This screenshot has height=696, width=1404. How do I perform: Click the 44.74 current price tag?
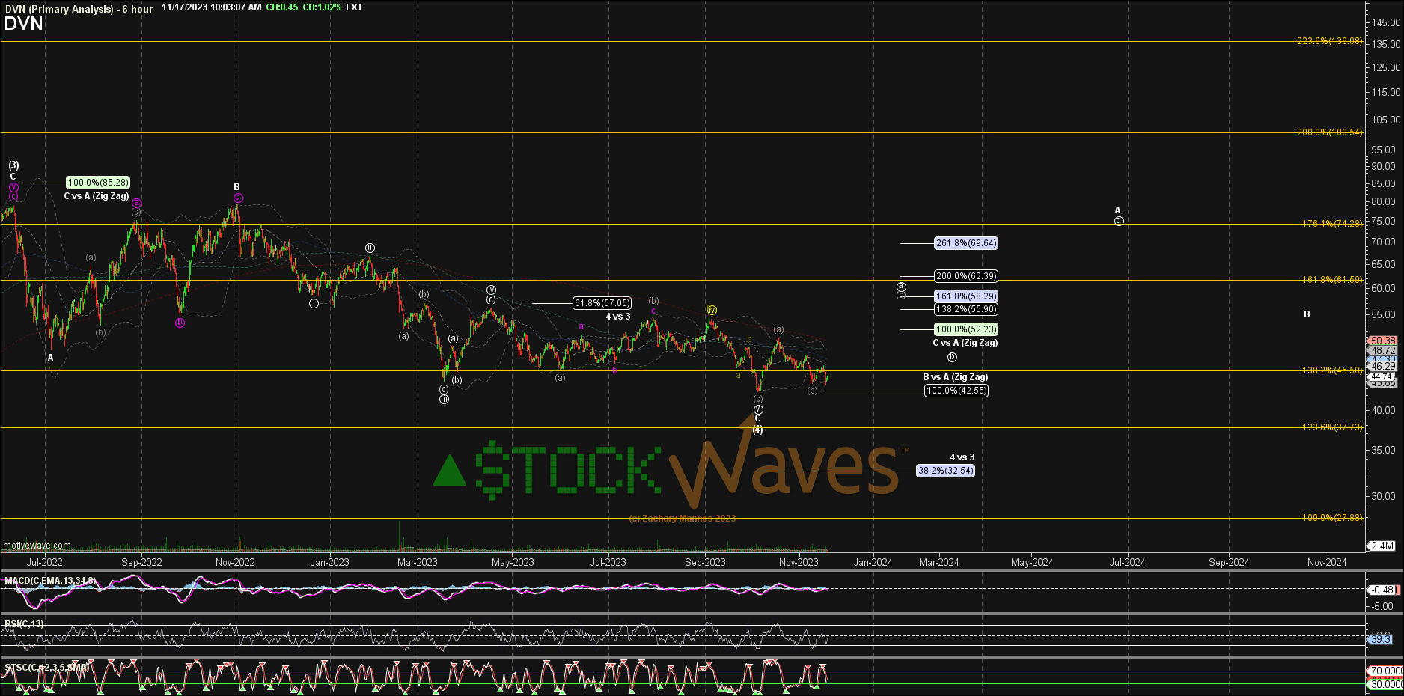pos(1382,376)
